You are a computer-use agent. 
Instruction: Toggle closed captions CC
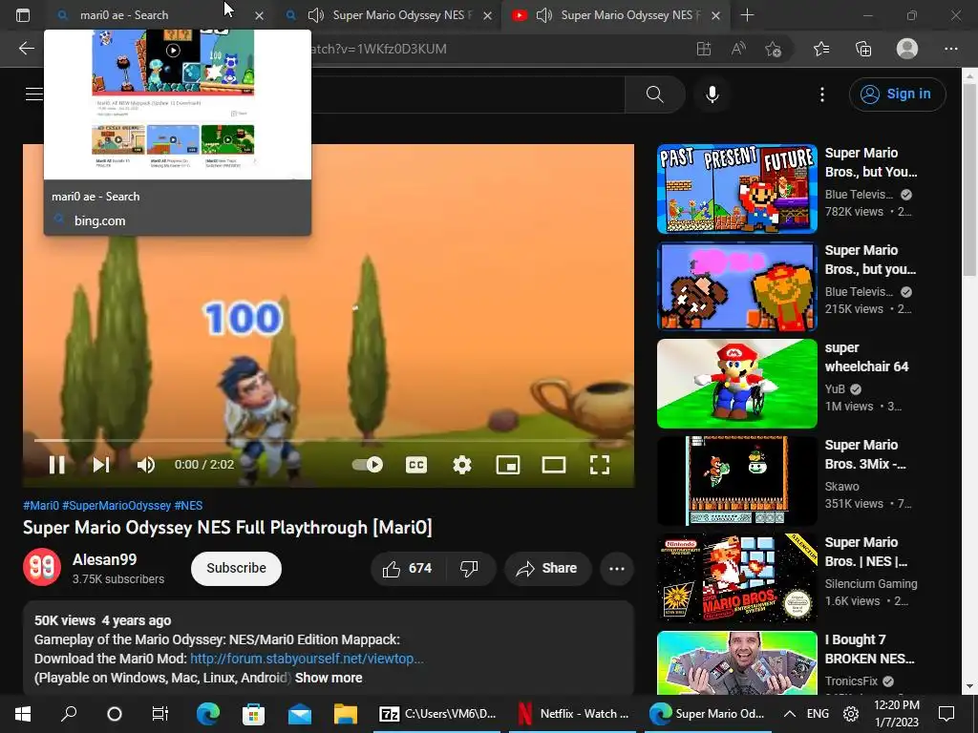point(416,465)
